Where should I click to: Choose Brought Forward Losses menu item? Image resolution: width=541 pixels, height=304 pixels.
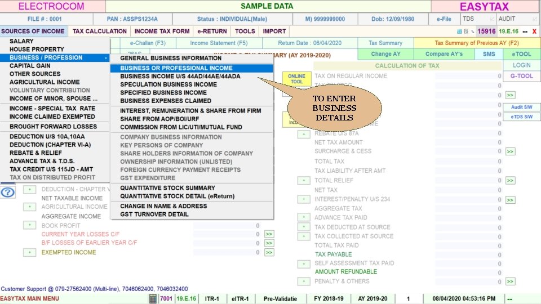[55, 127]
